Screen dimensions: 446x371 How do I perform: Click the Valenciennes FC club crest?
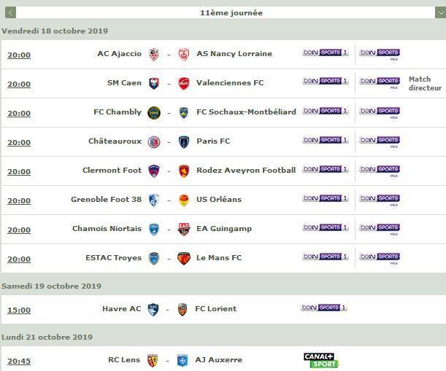184,84
